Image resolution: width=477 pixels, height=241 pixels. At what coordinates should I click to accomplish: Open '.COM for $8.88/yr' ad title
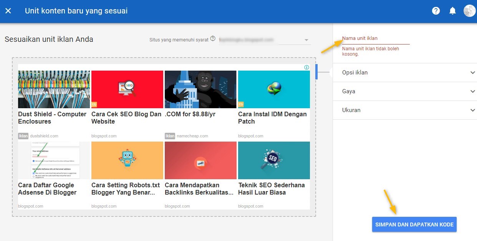(x=190, y=114)
